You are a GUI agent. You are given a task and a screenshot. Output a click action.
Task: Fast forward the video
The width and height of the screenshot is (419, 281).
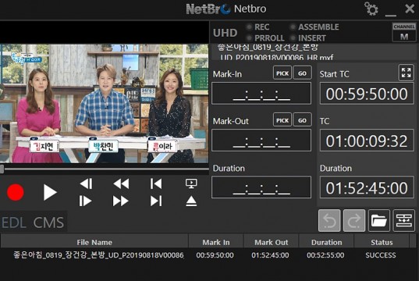coord(120,201)
